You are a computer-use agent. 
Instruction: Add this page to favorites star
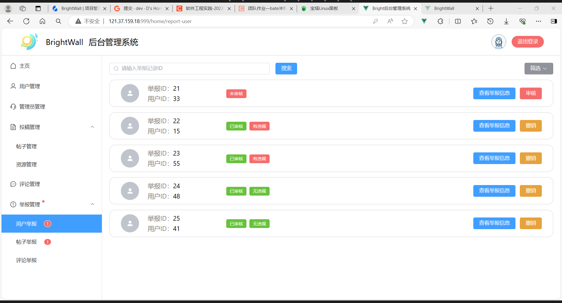click(405, 21)
